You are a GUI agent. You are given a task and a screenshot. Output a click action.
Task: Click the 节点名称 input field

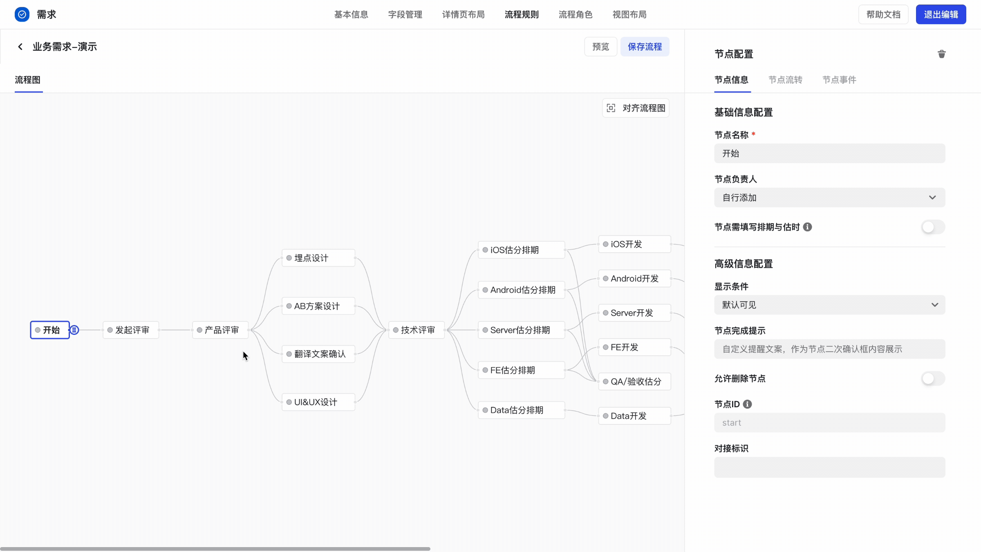pos(829,153)
